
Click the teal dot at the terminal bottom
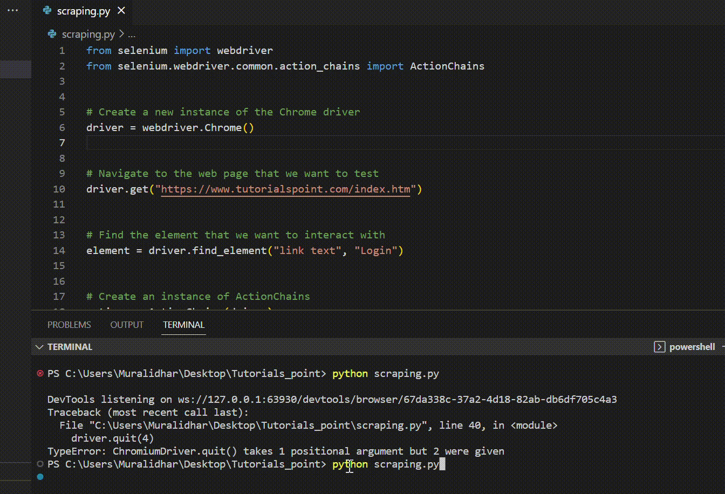(x=40, y=477)
